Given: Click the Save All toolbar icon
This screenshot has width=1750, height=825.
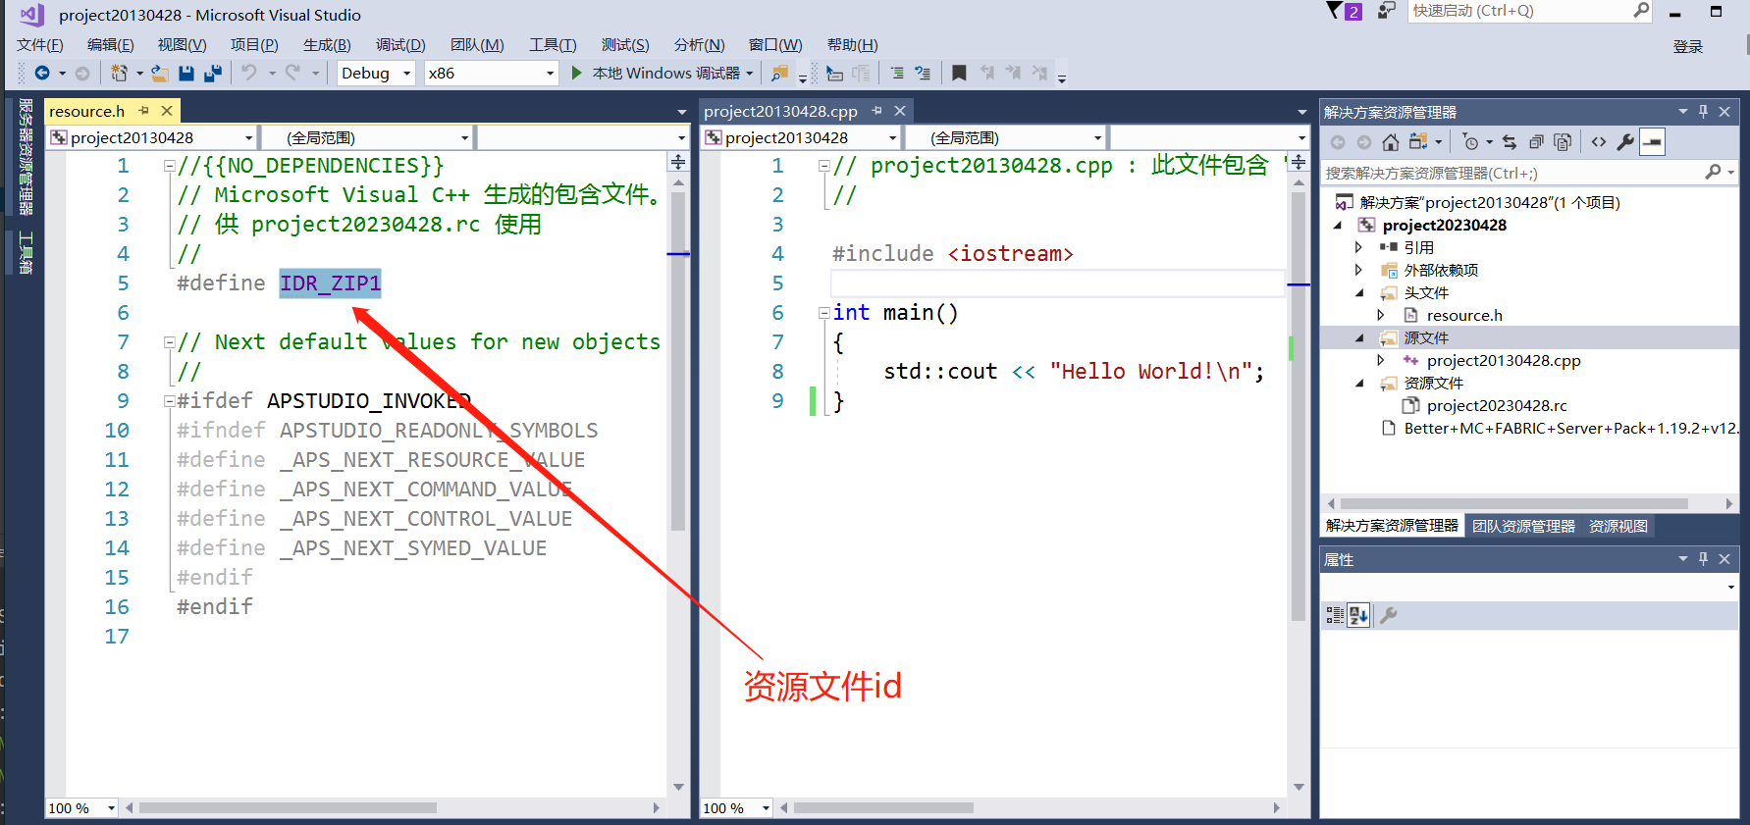Looking at the screenshot, I should [x=212, y=73].
